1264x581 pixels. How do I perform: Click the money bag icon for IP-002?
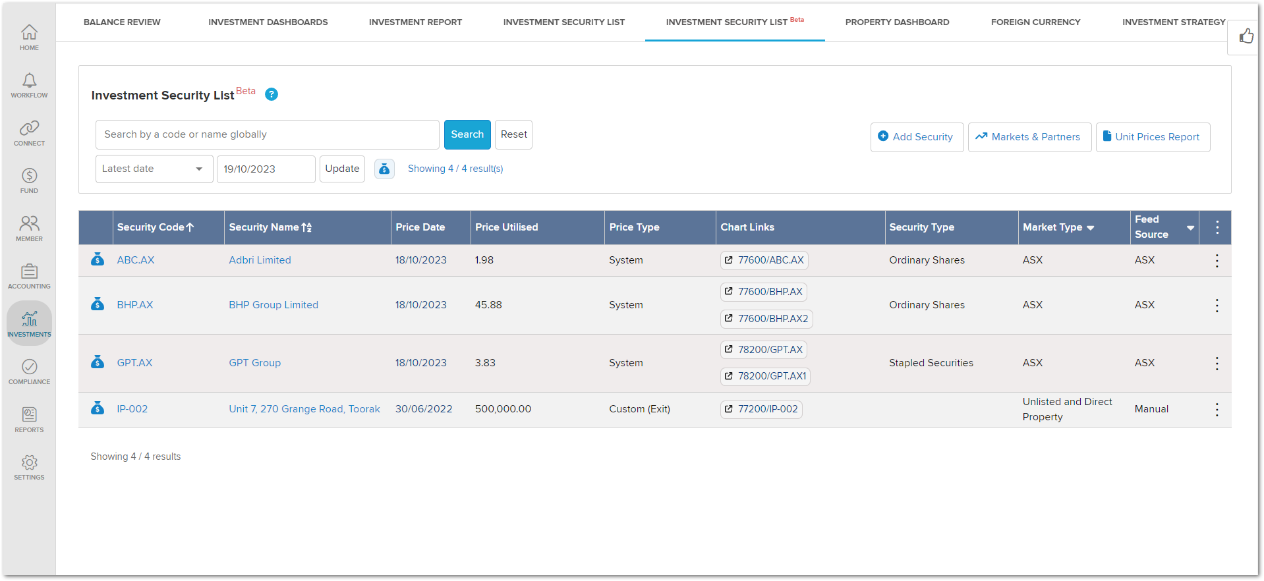pos(98,408)
